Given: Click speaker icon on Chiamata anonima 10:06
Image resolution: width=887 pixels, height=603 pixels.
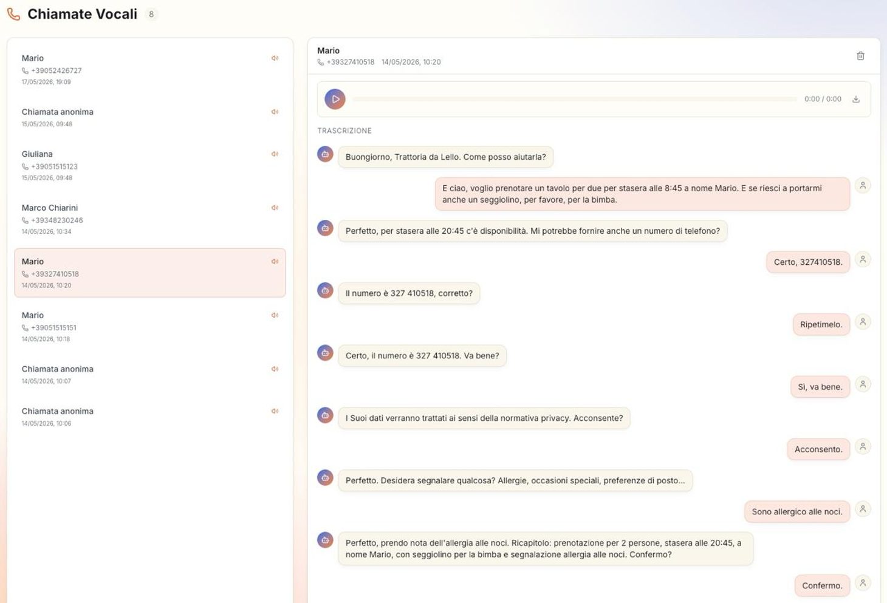Looking at the screenshot, I should point(275,411).
